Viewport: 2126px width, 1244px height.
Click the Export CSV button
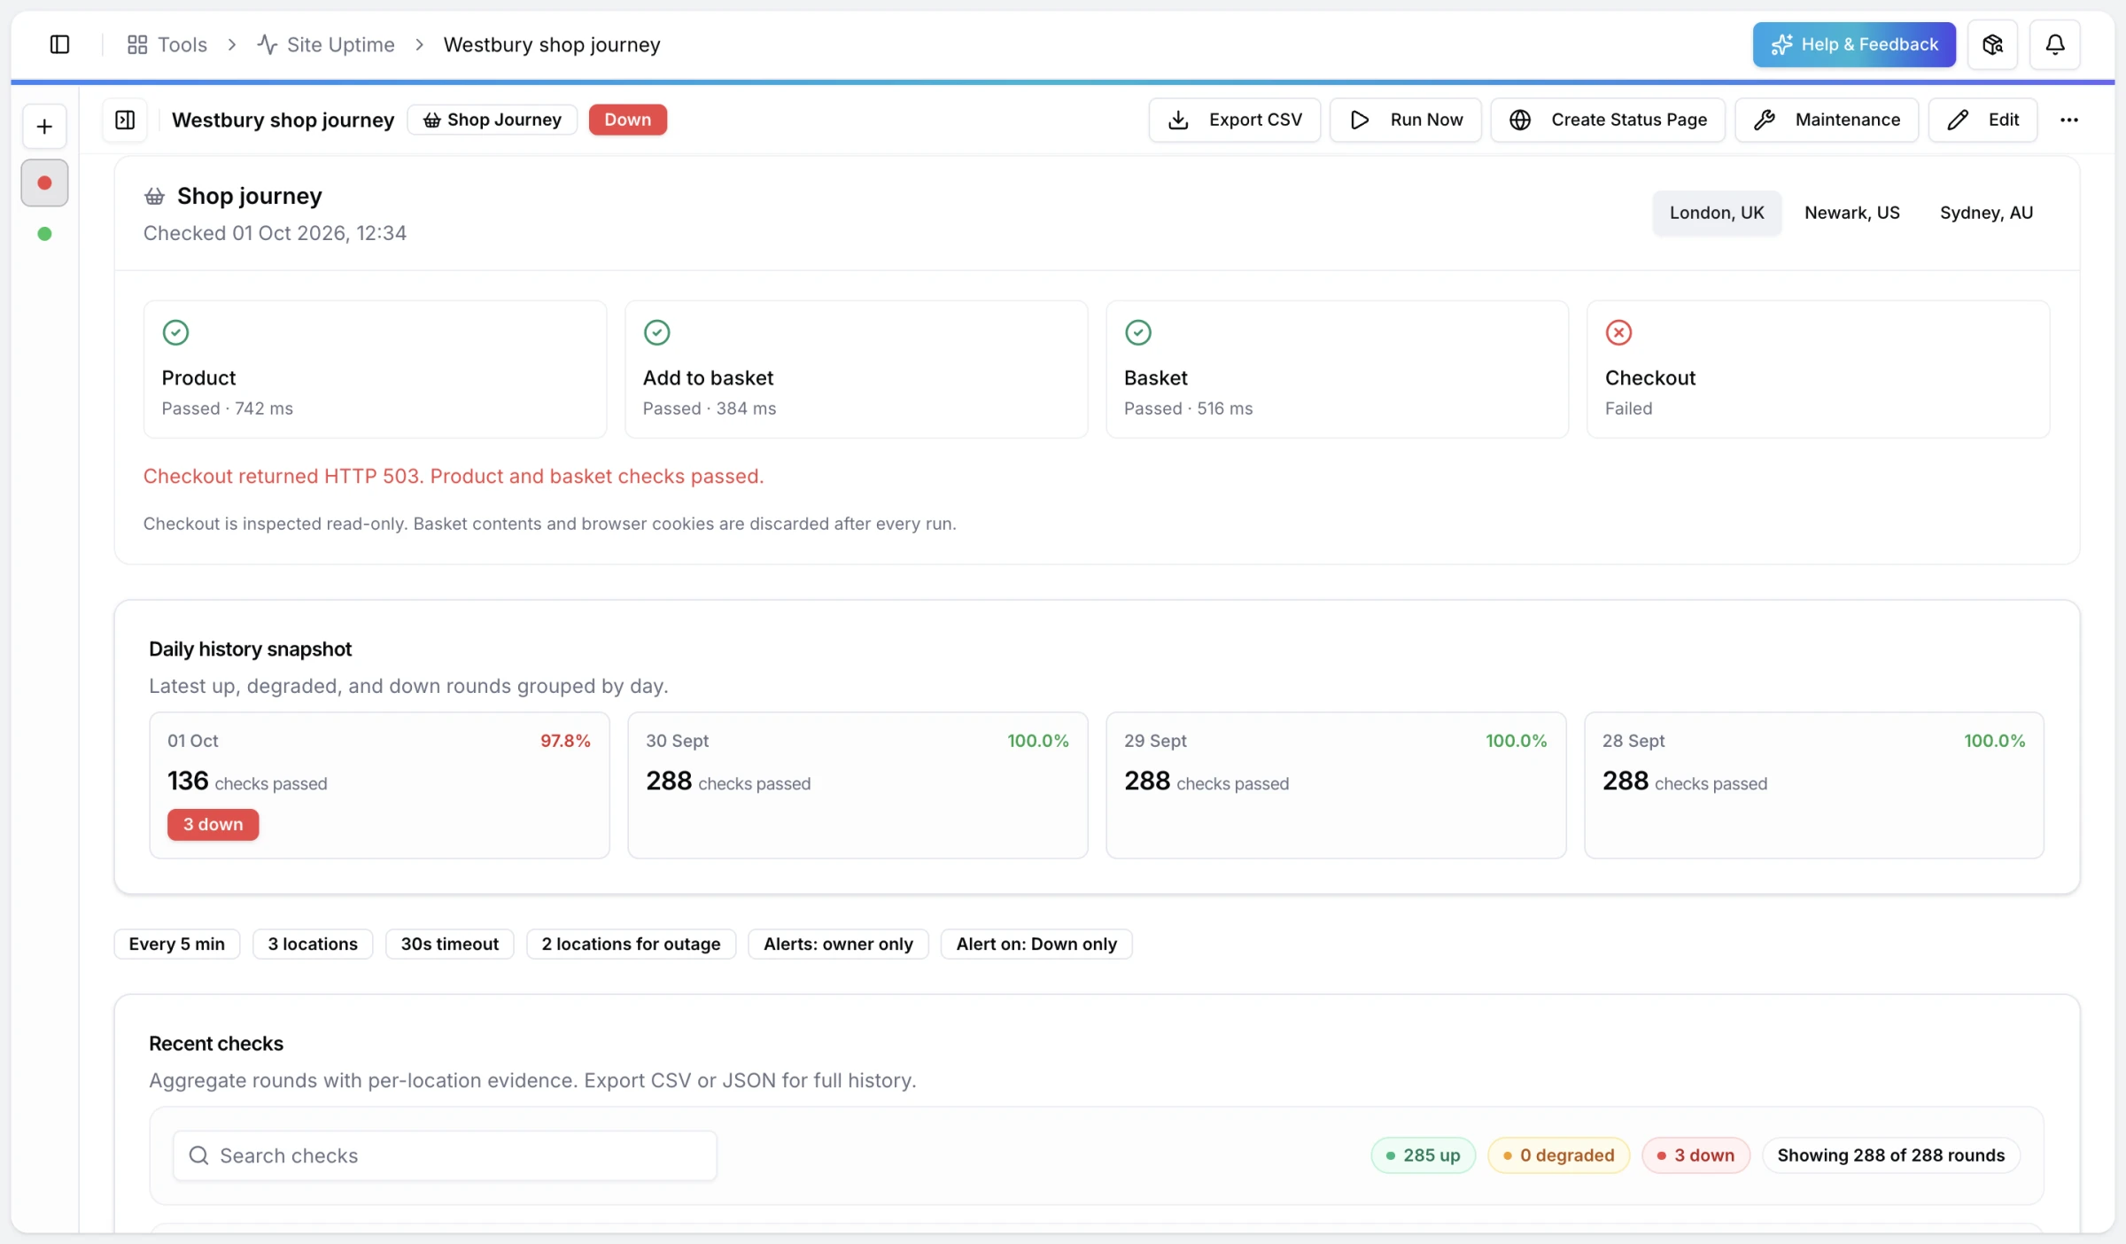1234,120
